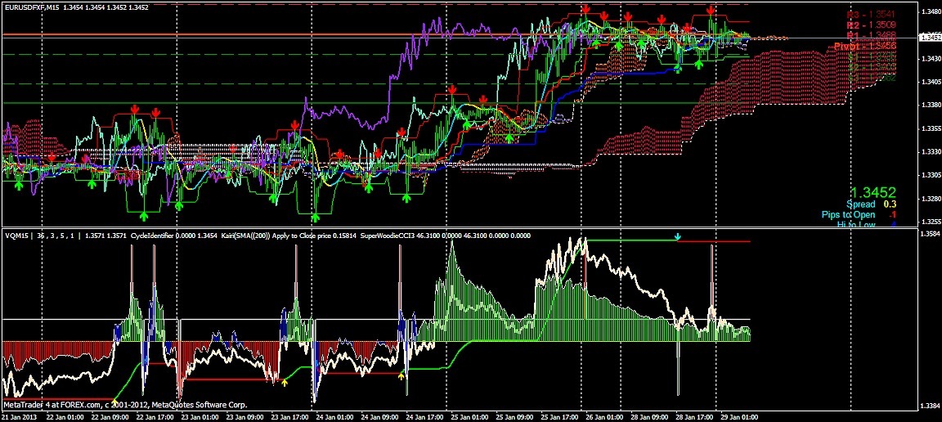
Task: Select the red down arrow above 26 Jan peak
Action: tap(586, 9)
